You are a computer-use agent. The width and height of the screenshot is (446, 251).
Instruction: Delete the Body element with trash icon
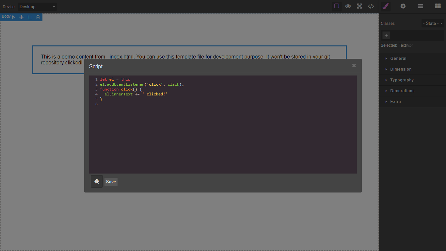pos(38,17)
